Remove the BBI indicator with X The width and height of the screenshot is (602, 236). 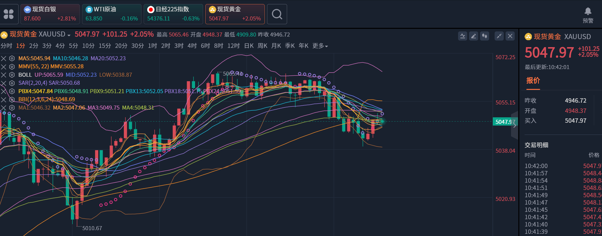pyautogui.click(x=4, y=99)
